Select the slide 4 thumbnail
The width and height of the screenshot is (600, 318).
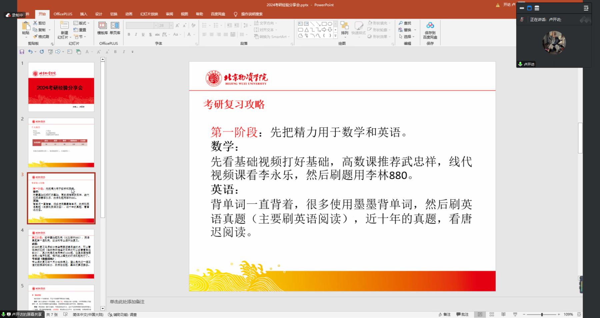pyautogui.click(x=61, y=254)
